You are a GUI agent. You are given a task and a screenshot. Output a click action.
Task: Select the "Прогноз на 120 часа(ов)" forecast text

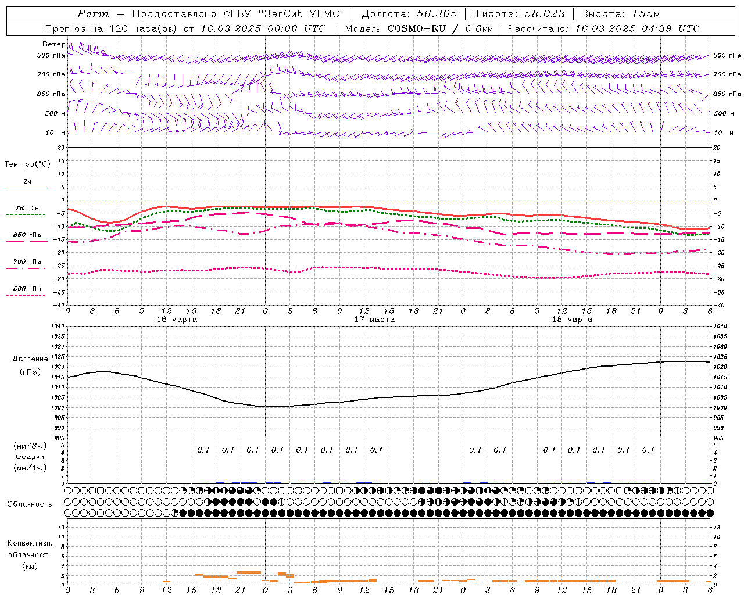[112, 28]
